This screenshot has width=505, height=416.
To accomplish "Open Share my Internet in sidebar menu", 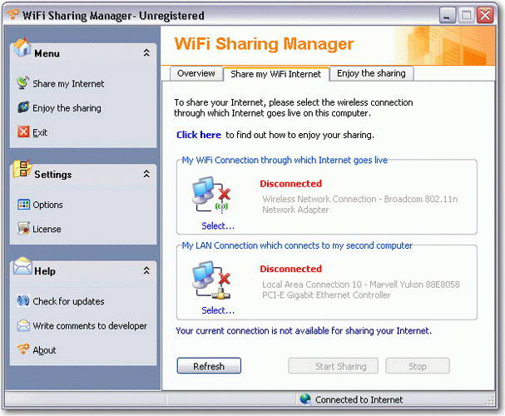I will 68,84.
